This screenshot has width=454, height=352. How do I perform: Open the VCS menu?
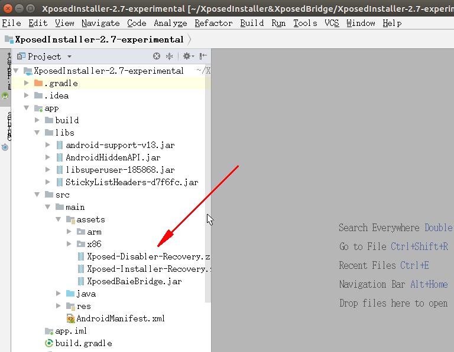click(x=332, y=23)
